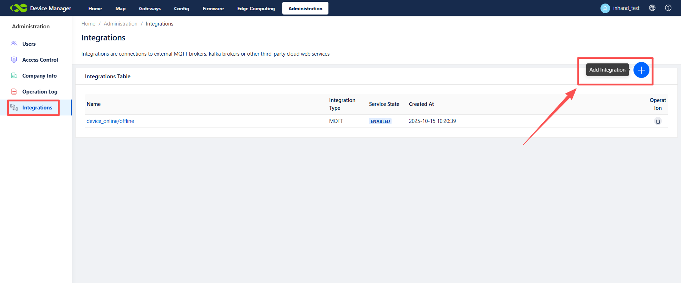Screen dimensions: 681x283
Task: Click the Administration breadcrumb link
Action: click(120, 24)
